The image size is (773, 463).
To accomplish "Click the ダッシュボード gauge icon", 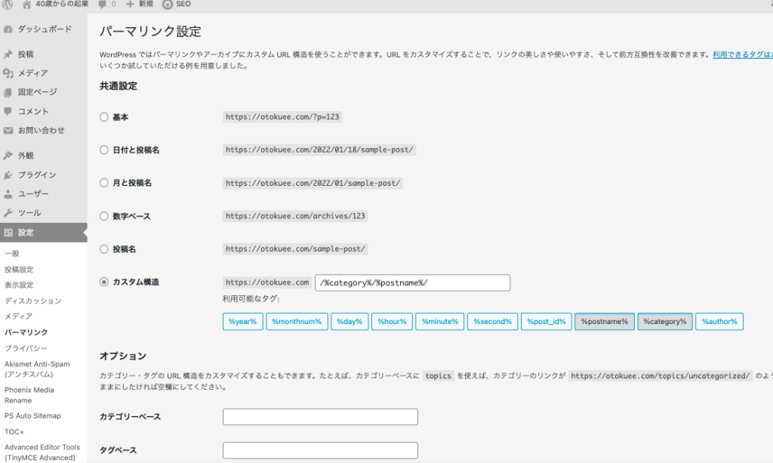I will click(x=8, y=29).
